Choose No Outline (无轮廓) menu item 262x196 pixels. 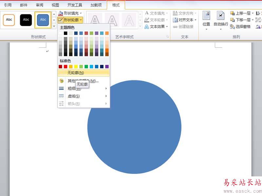point(84,73)
